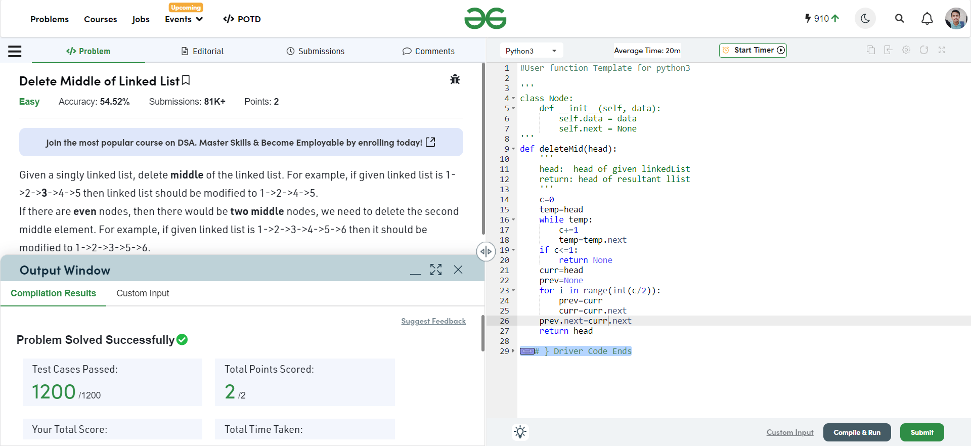
Task: Open the search magnifier icon
Action: click(x=899, y=19)
